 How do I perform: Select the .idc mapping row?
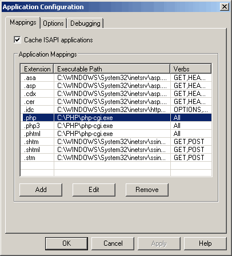(116, 110)
